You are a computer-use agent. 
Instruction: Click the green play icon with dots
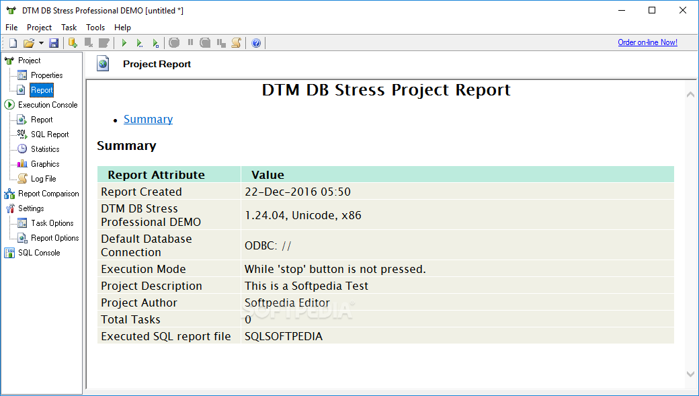pos(140,43)
